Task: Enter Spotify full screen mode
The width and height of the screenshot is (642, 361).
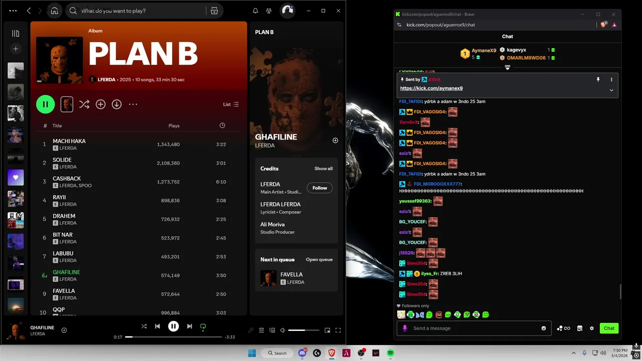Action: (x=338, y=330)
